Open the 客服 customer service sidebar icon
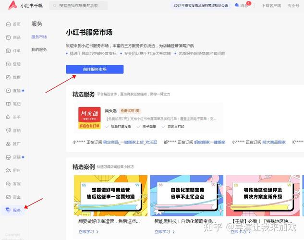 [x=8, y=184]
